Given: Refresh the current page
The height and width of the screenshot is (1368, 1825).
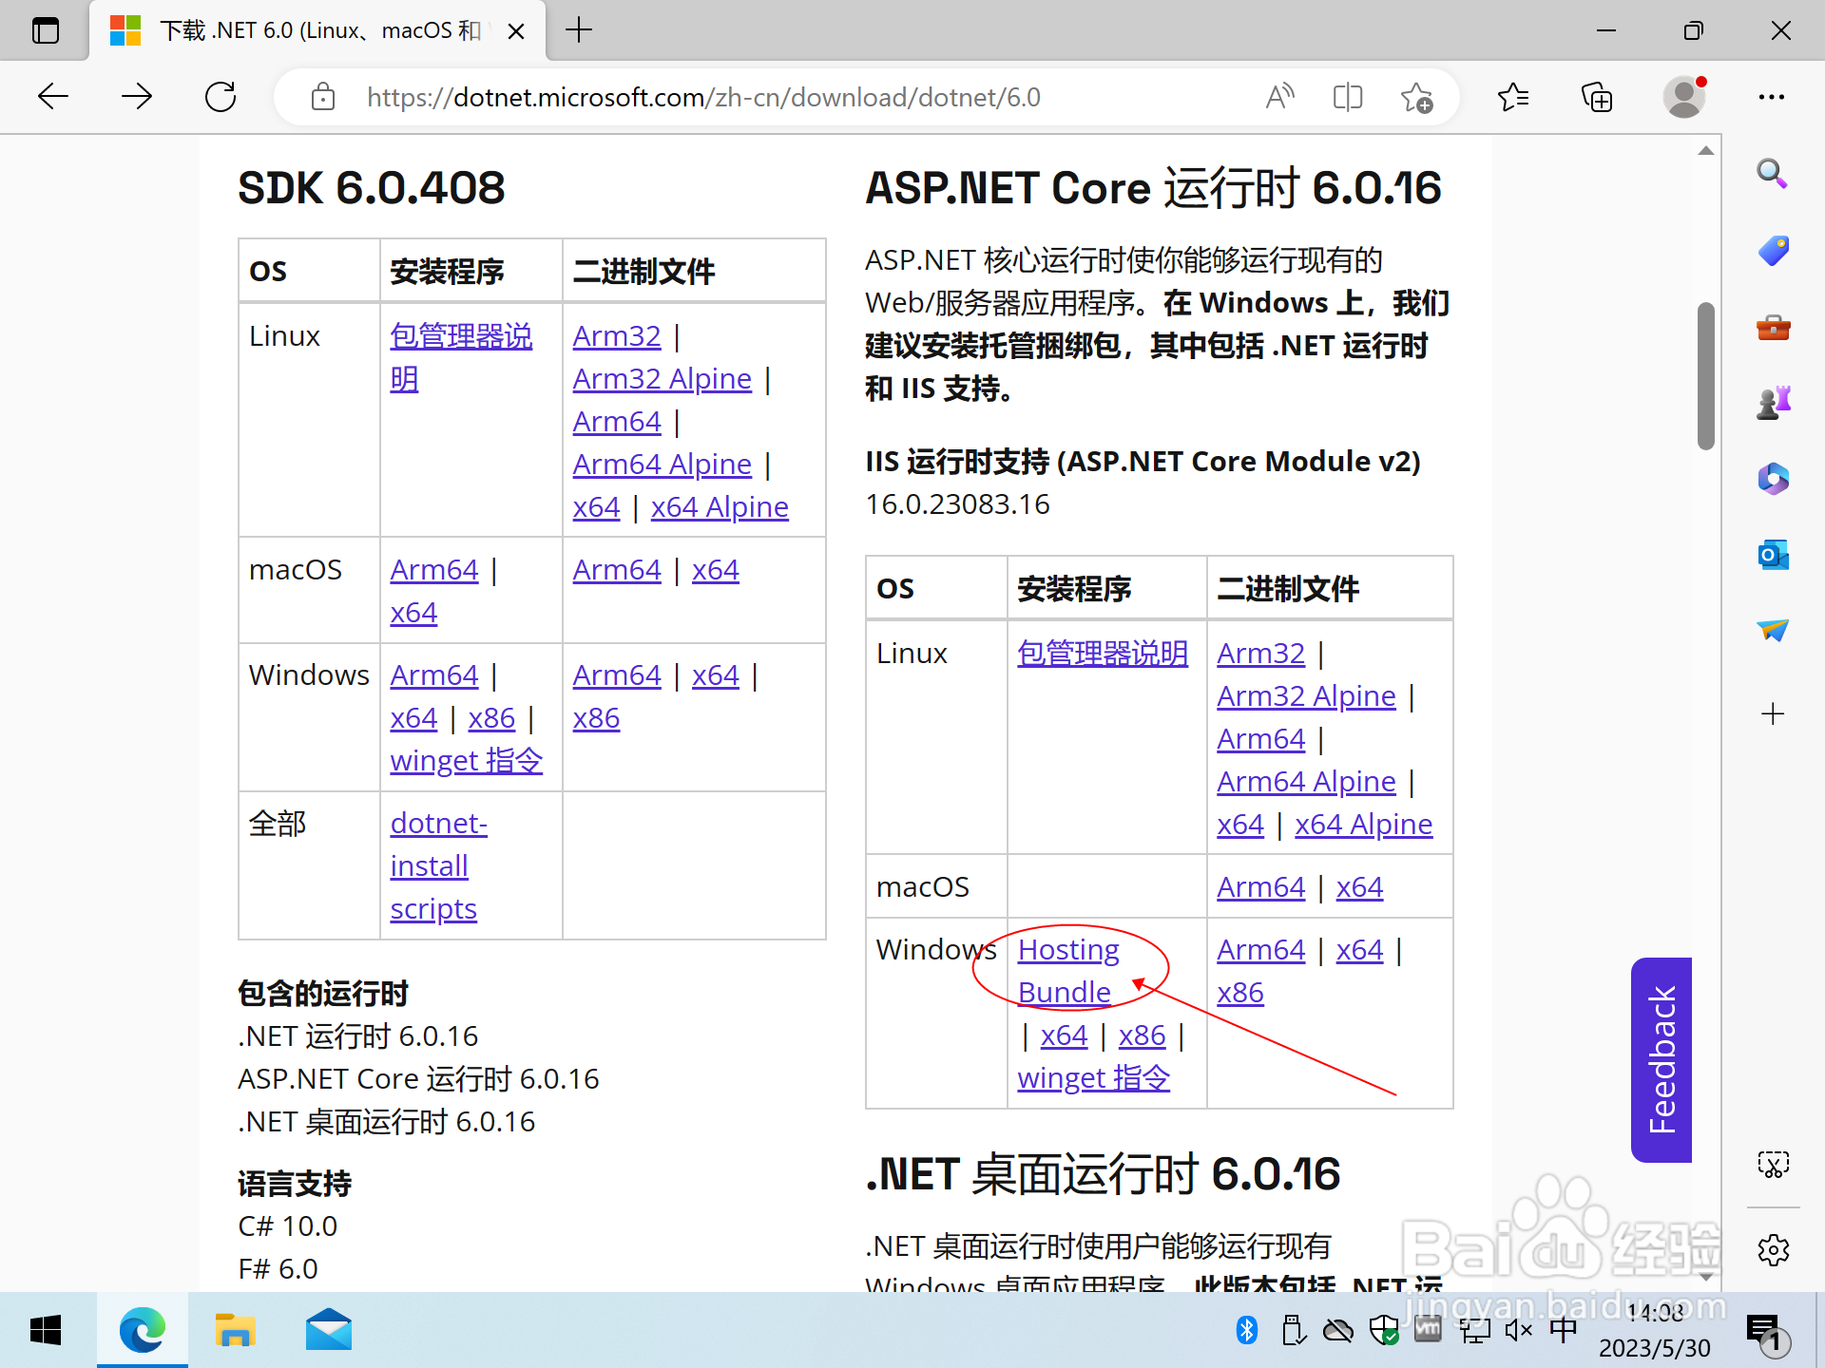Looking at the screenshot, I should point(221,97).
